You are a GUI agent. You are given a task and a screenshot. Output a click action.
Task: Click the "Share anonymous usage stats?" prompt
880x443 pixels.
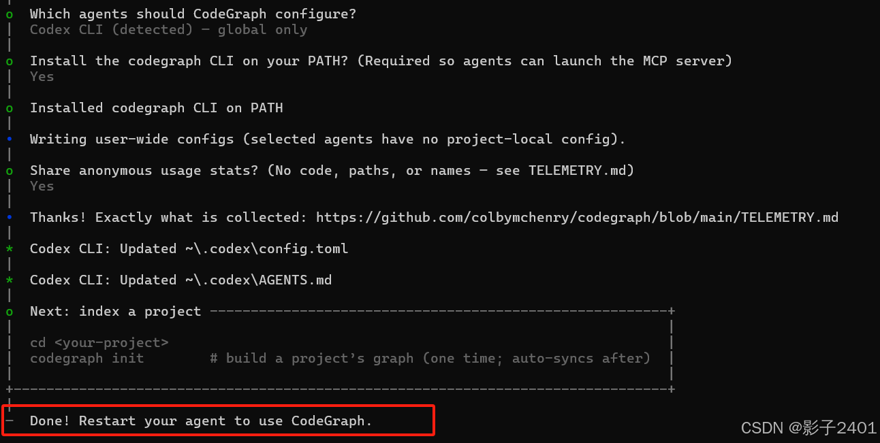332,170
